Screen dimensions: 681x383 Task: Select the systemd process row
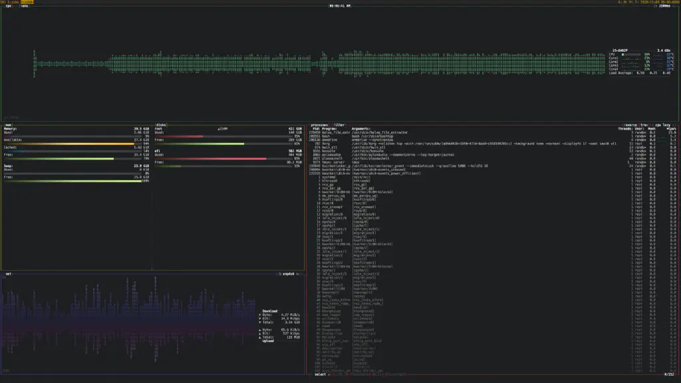(492, 177)
